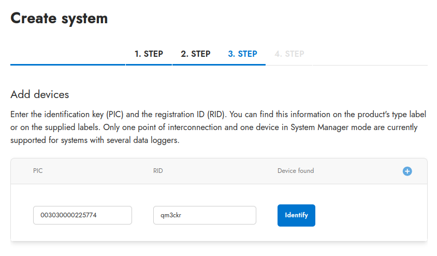The height and width of the screenshot is (256, 437).
Task: Click the PIC column header
Action: (38, 171)
